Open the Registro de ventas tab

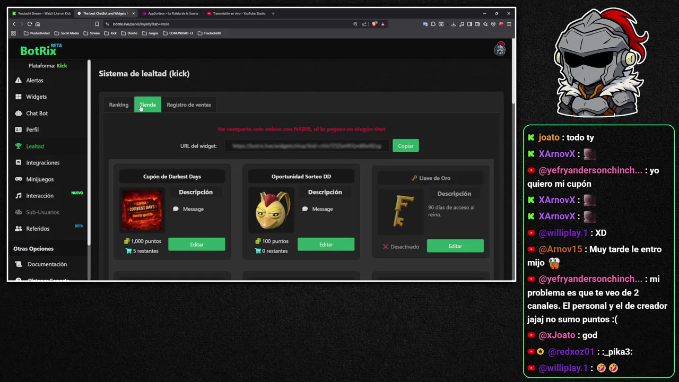[189, 105]
